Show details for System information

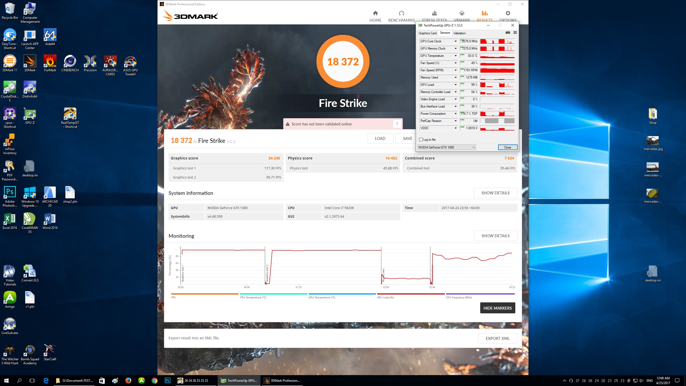(495, 193)
